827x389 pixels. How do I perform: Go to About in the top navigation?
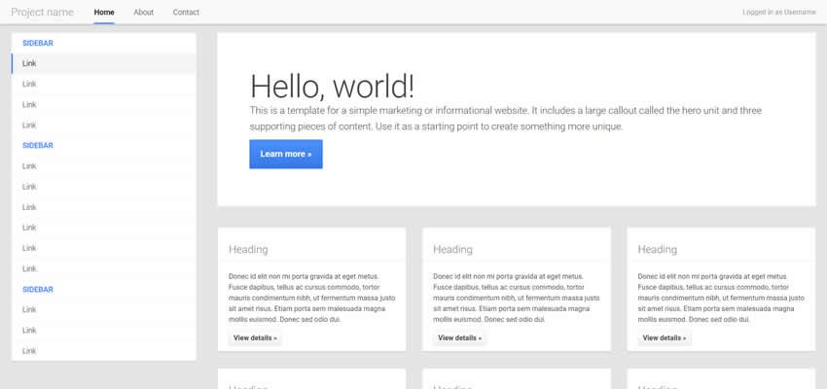click(x=143, y=12)
